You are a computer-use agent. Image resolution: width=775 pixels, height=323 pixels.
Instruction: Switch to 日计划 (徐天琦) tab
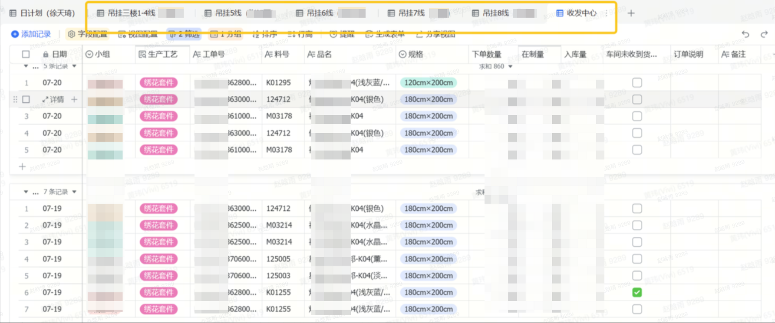pos(43,13)
